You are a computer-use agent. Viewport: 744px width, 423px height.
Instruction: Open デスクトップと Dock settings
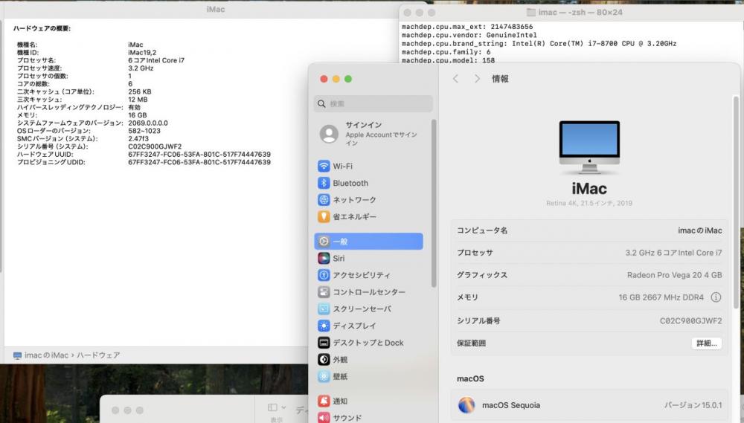pos(368,343)
